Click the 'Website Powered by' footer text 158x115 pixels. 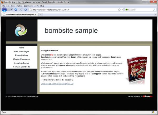[135, 97]
